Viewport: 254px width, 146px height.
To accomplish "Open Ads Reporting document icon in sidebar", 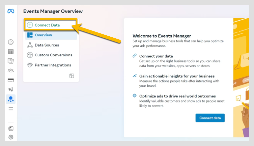I will coord(11,61).
